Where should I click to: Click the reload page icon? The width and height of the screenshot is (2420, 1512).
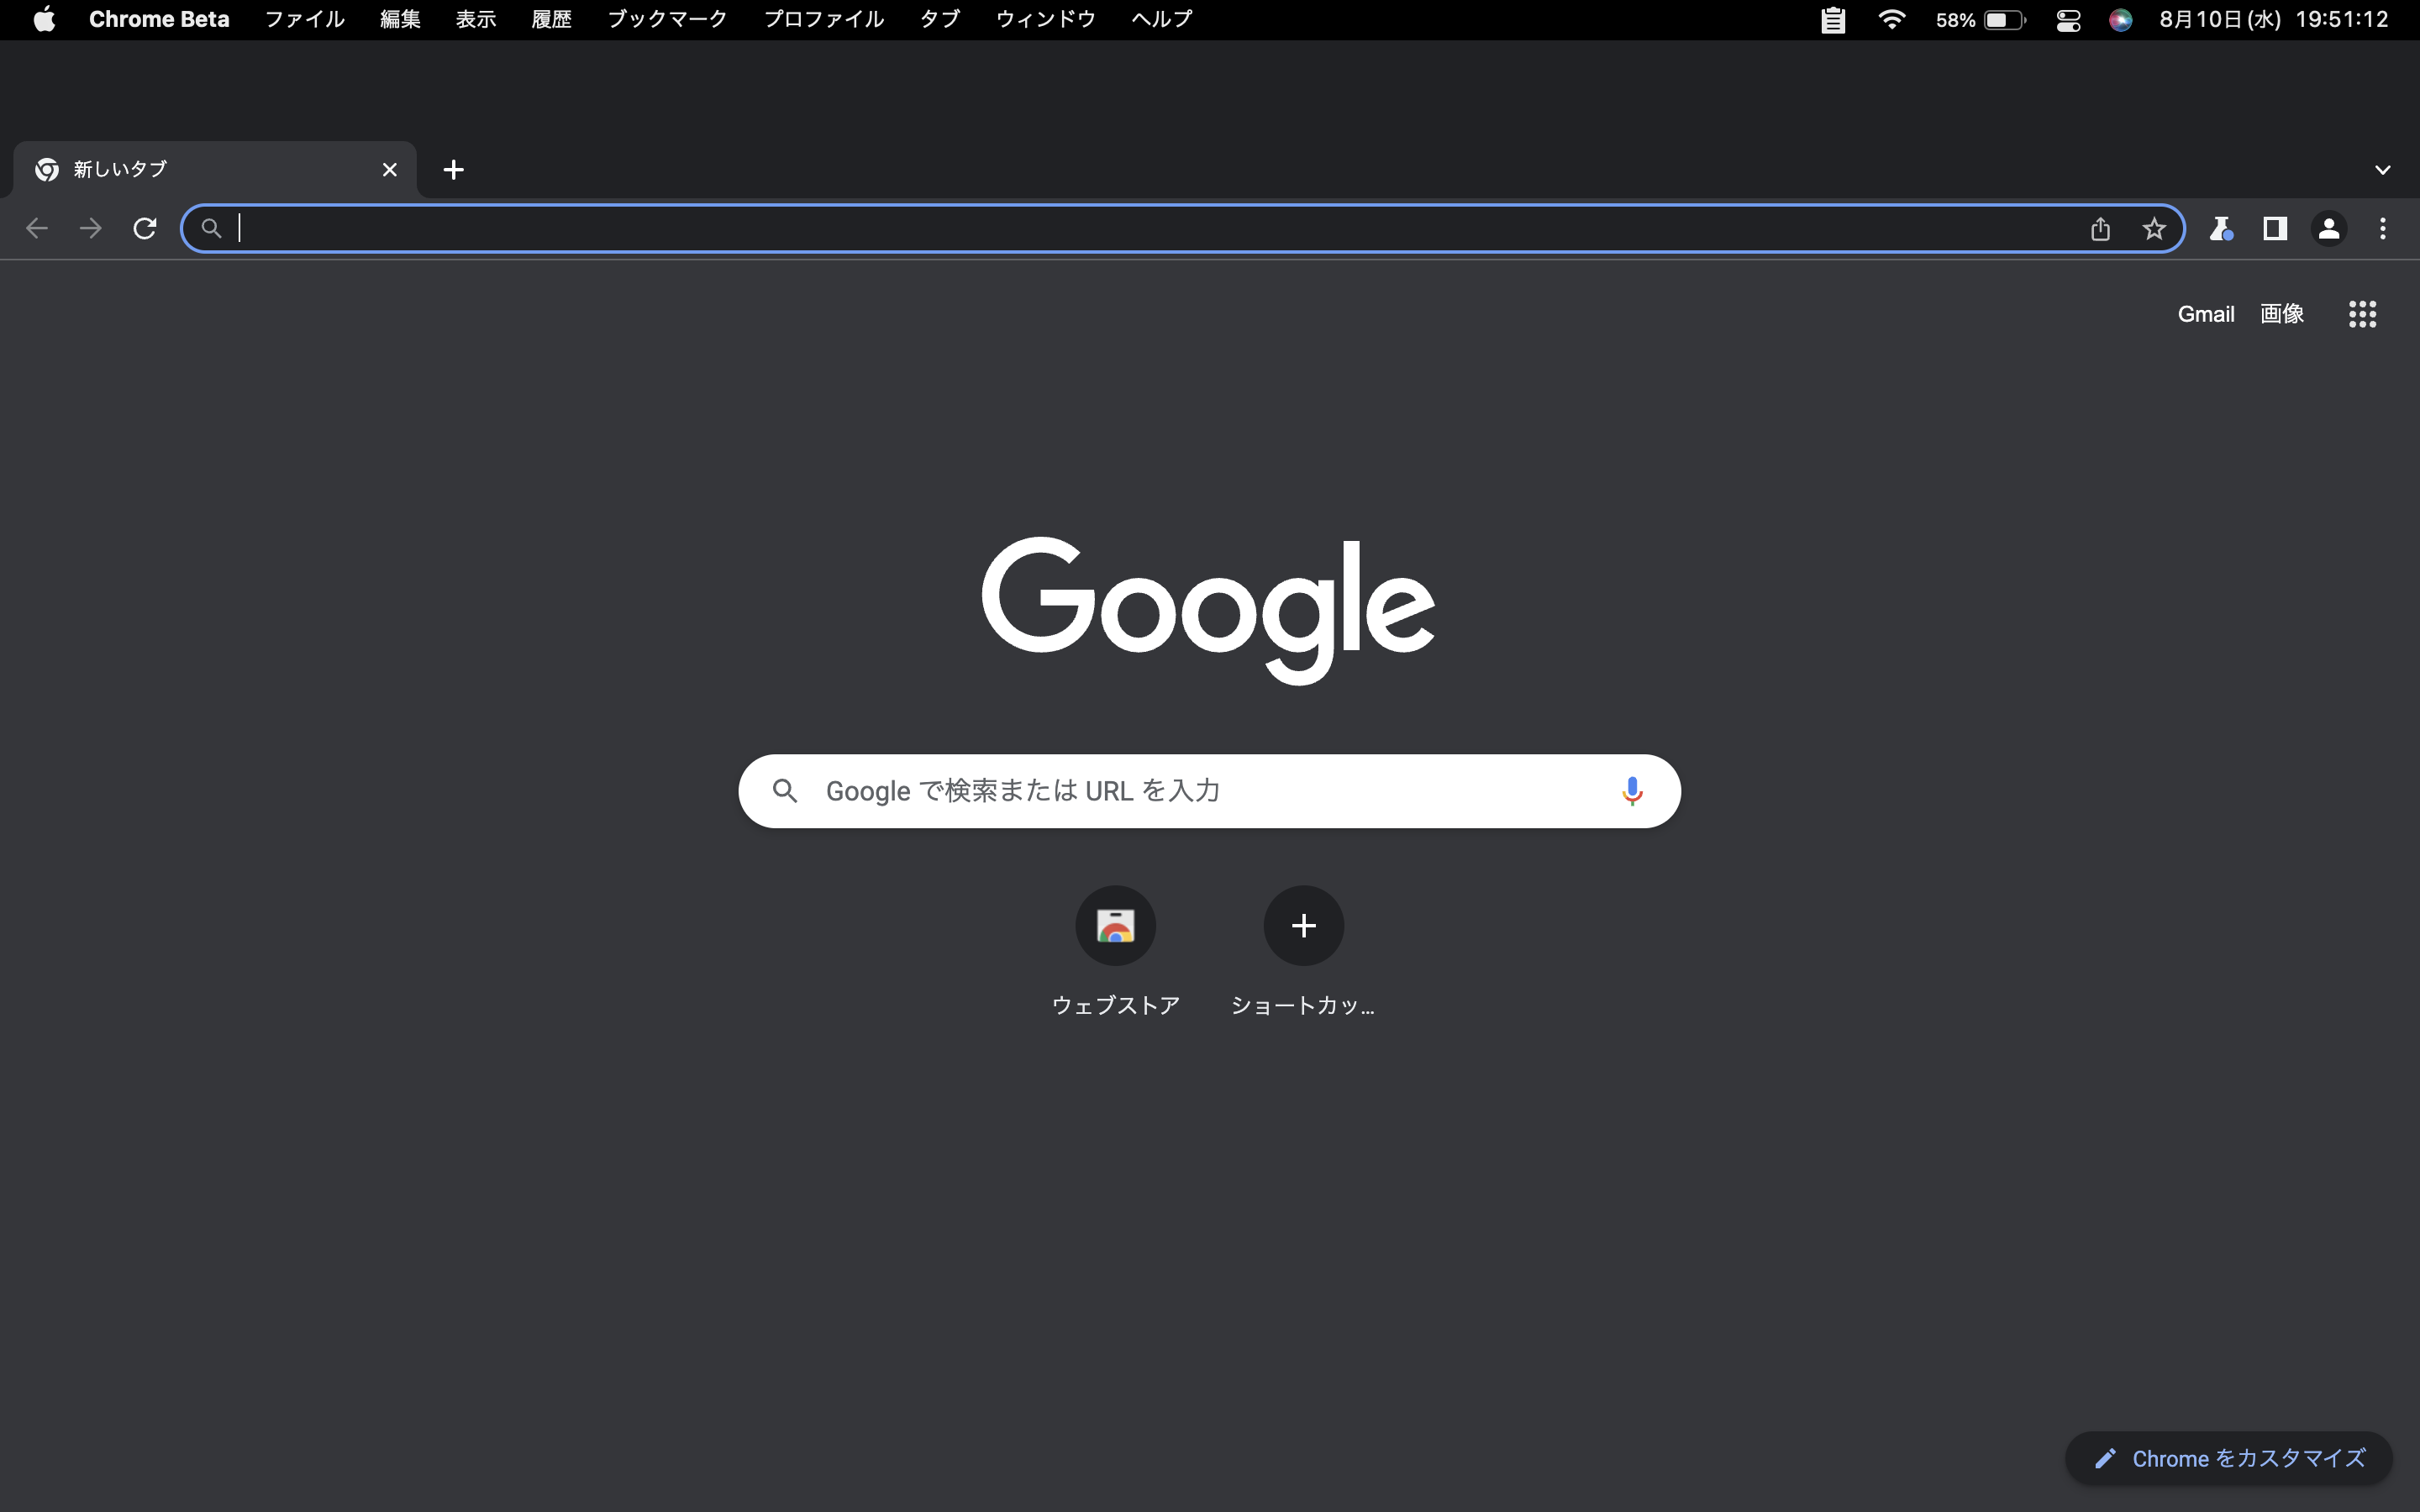coord(145,229)
